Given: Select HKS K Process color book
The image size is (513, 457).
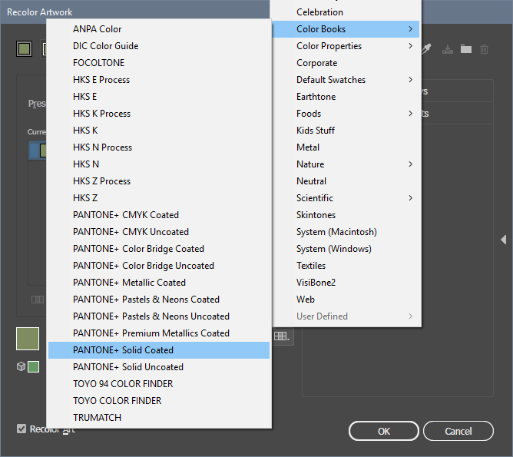Looking at the screenshot, I should [x=159, y=114].
